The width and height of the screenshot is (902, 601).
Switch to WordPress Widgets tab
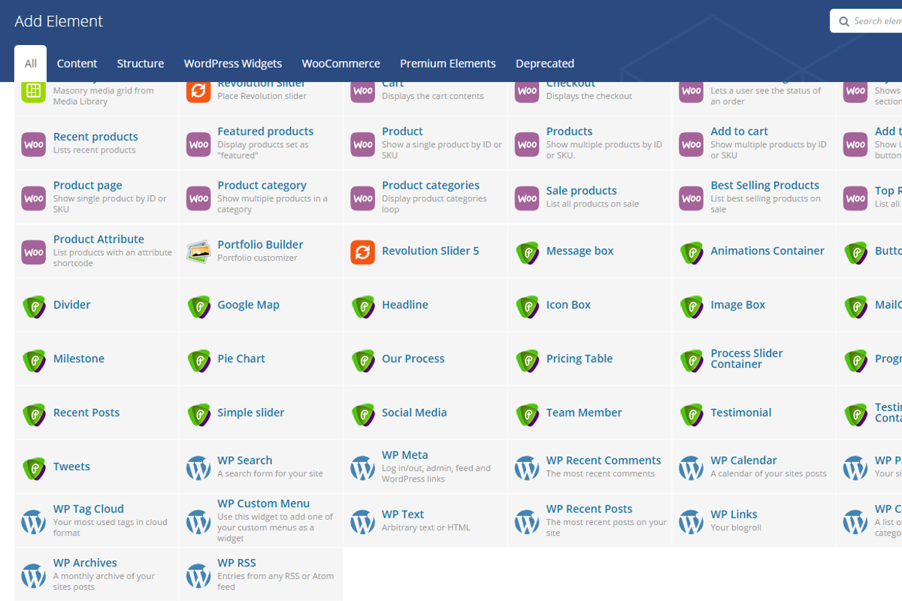(233, 63)
